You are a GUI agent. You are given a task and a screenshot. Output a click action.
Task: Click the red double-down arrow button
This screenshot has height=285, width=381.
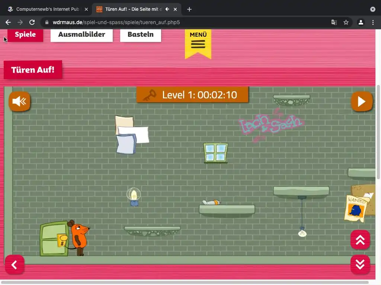click(360, 264)
